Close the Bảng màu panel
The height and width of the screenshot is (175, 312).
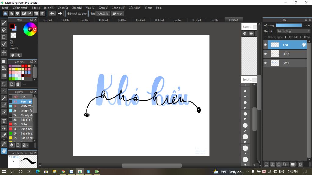pyautogui.click(x=35, y=62)
